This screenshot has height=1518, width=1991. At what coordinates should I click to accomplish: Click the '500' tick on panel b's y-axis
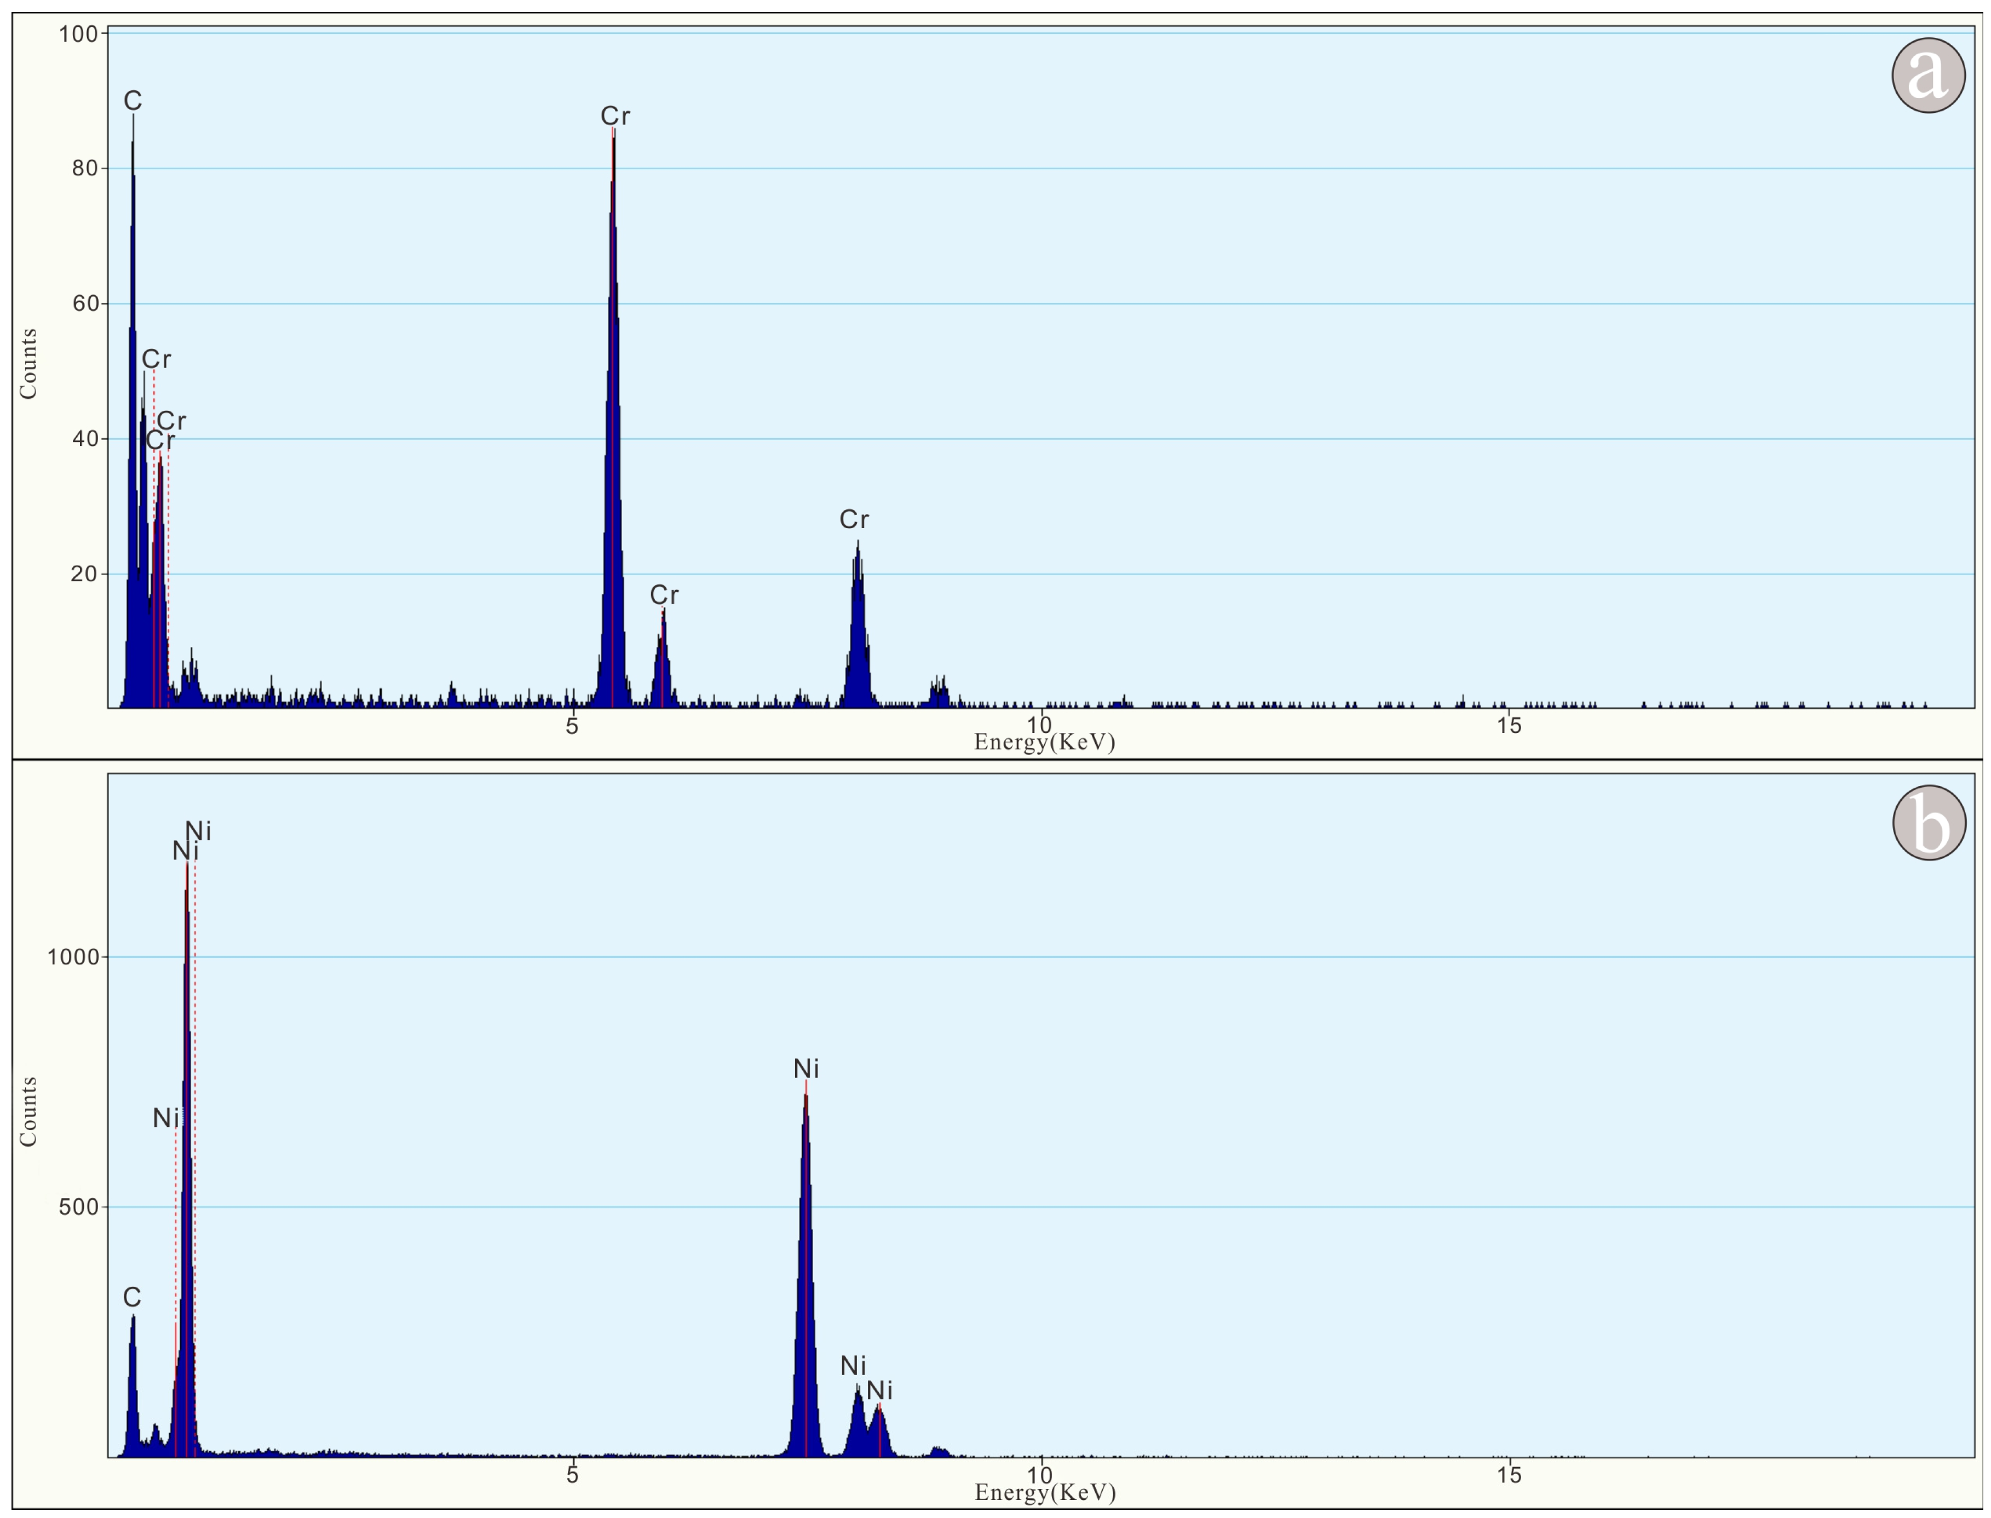click(x=78, y=1207)
